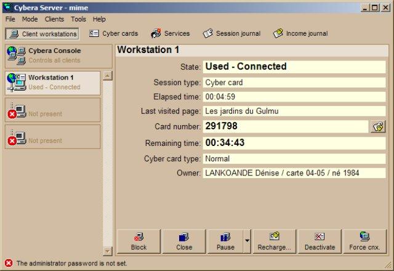Open the Tools menu
The height and width of the screenshot is (271, 394).
click(78, 19)
